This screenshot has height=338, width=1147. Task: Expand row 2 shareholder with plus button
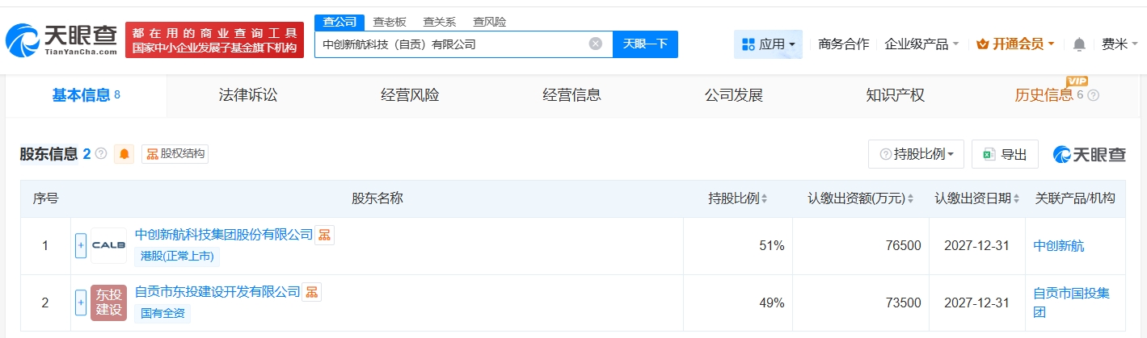pos(81,303)
